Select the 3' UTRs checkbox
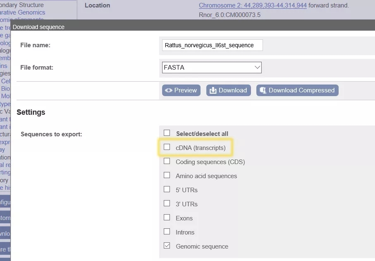375x261 pixels. click(167, 203)
